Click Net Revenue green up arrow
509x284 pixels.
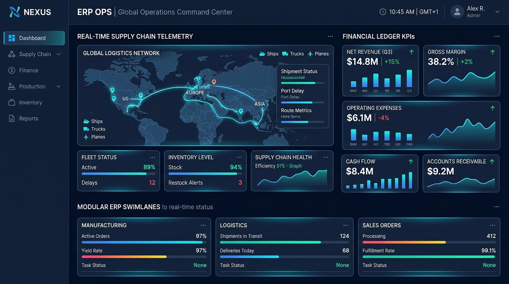tap(411, 52)
